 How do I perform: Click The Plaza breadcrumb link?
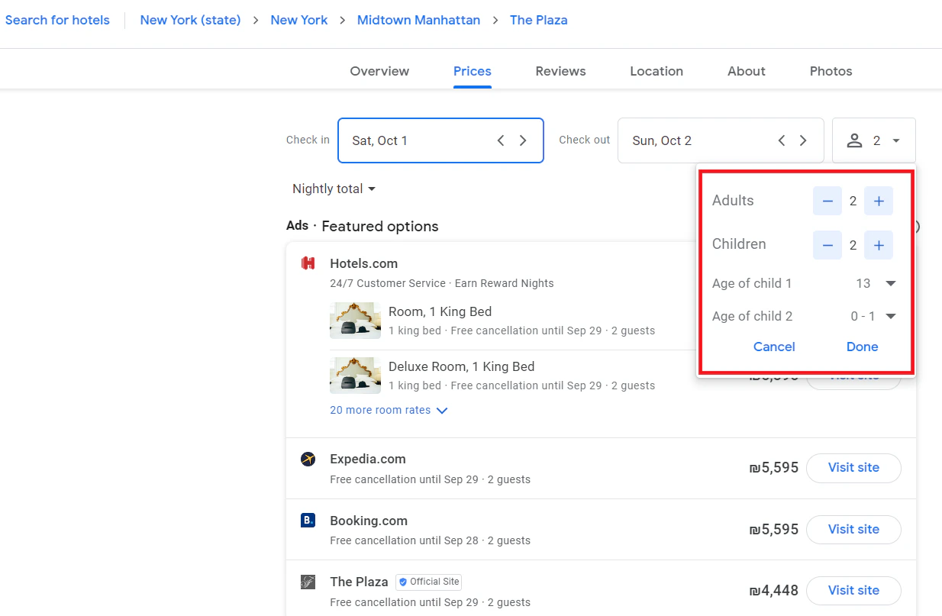[x=539, y=20]
